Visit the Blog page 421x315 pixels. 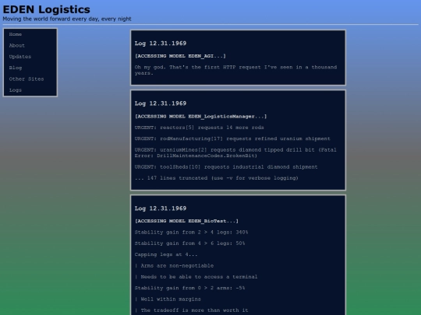(16, 68)
